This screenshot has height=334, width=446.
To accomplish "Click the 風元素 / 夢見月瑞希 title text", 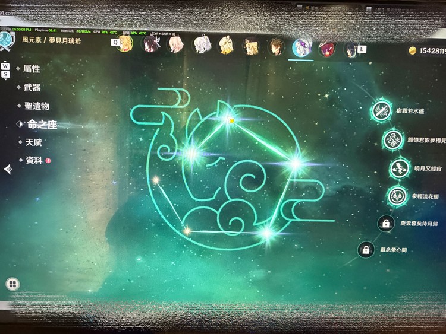I will point(52,40).
